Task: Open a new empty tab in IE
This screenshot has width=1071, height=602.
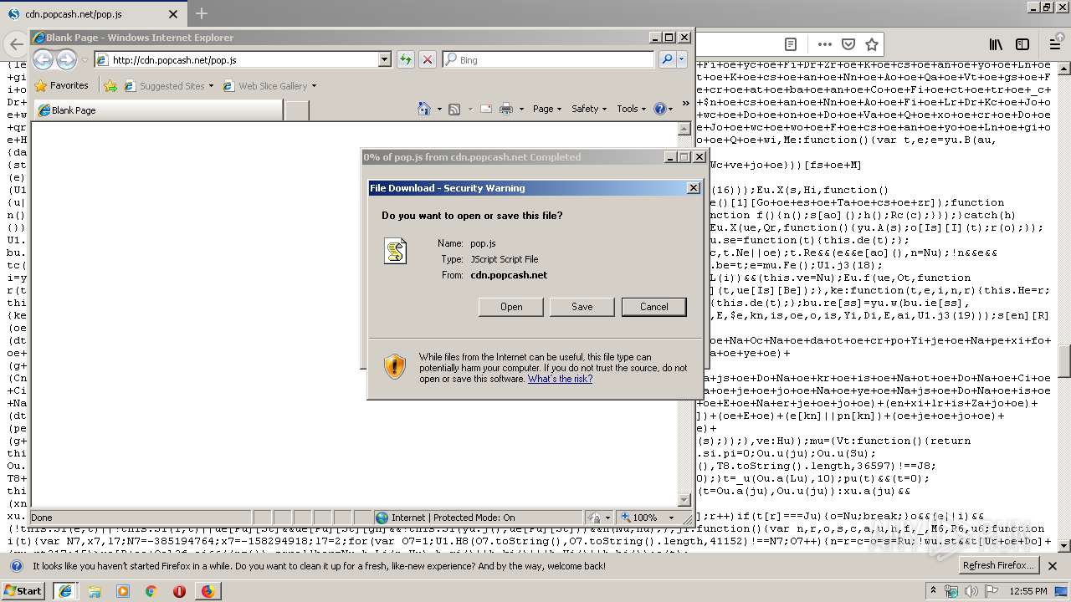Action: (x=296, y=110)
